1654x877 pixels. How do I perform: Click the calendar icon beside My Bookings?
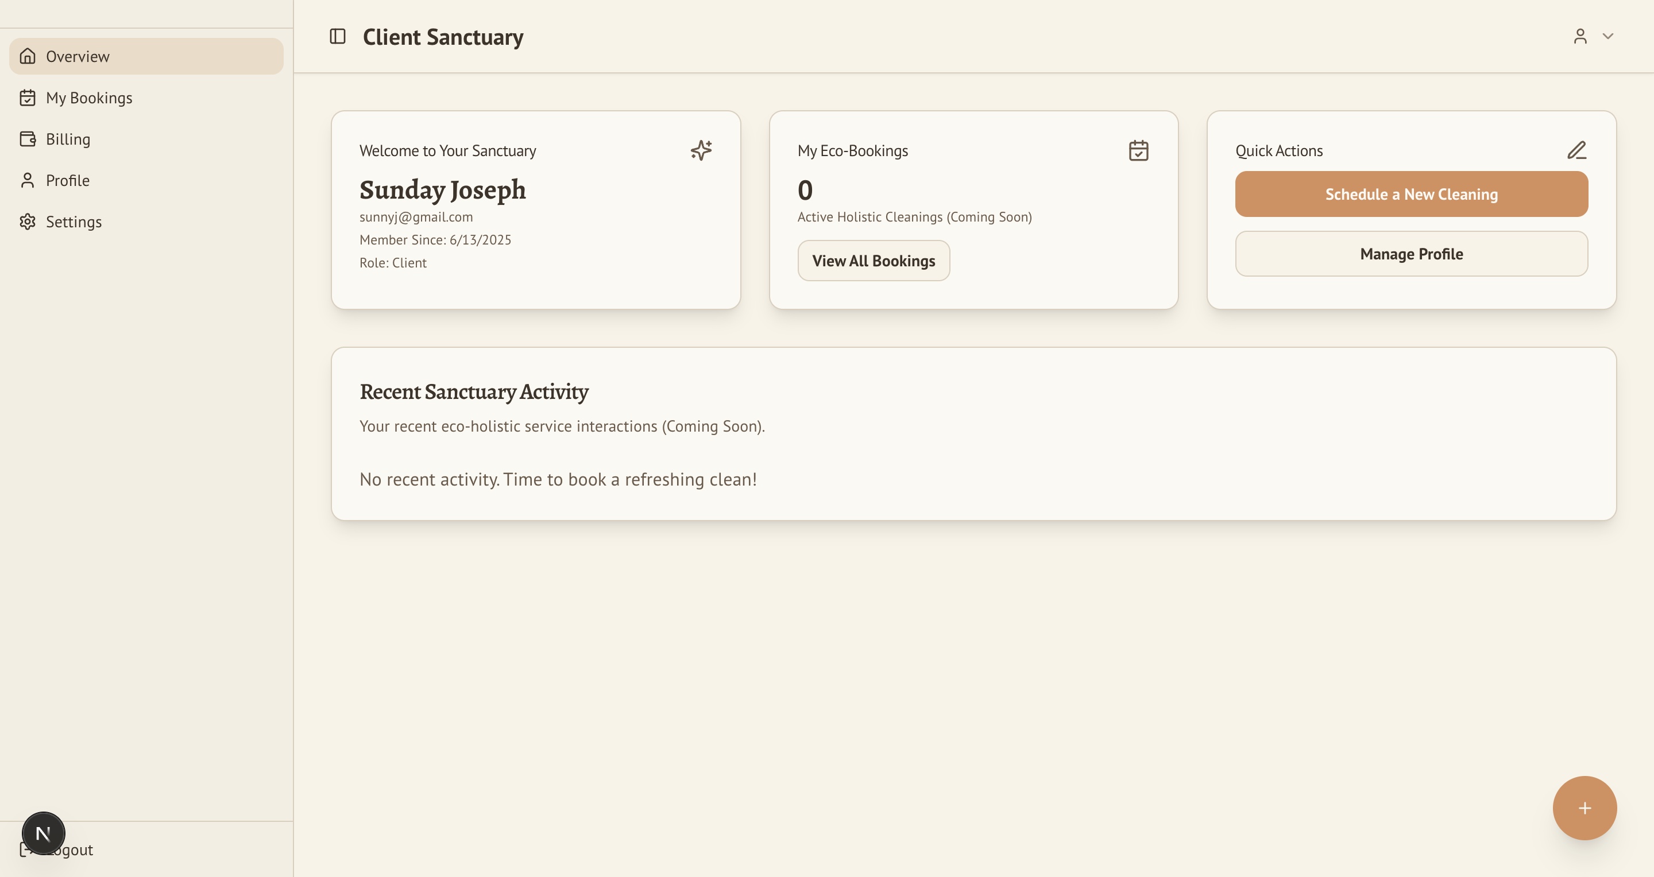pos(28,98)
